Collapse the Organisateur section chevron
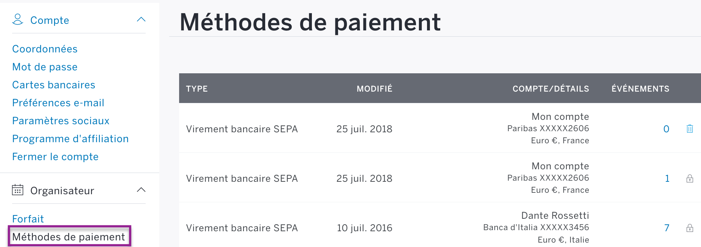 141,190
